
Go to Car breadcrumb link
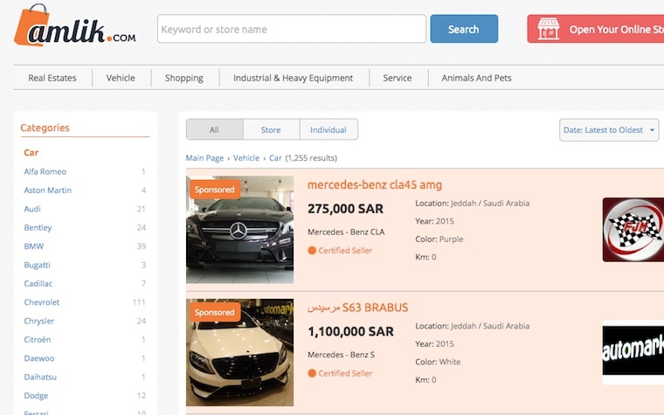pyautogui.click(x=275, y=158)
